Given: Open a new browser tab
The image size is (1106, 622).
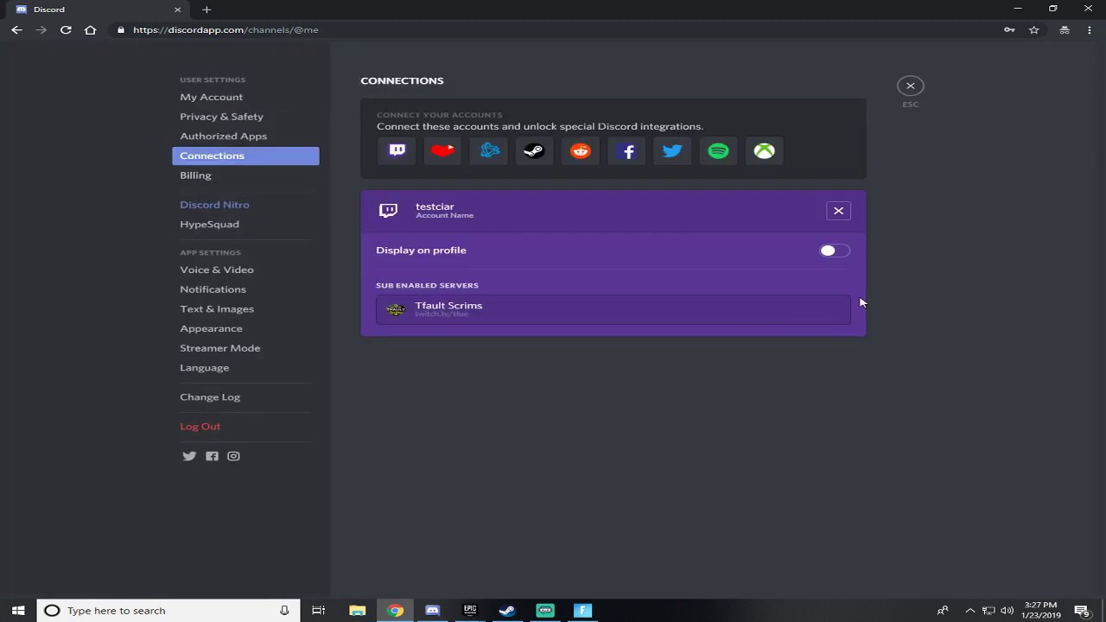Looking at the screenshot, I should pos(206,10).
